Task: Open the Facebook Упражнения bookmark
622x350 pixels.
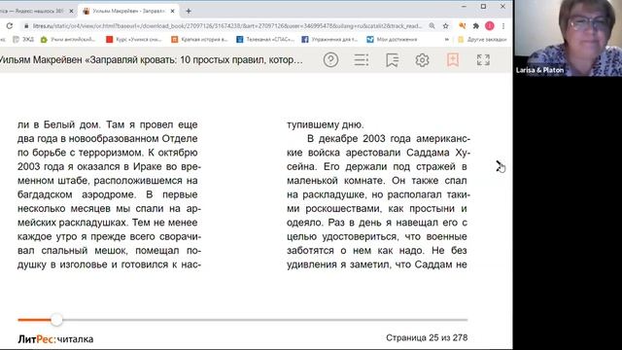Action: pos(330,39)
